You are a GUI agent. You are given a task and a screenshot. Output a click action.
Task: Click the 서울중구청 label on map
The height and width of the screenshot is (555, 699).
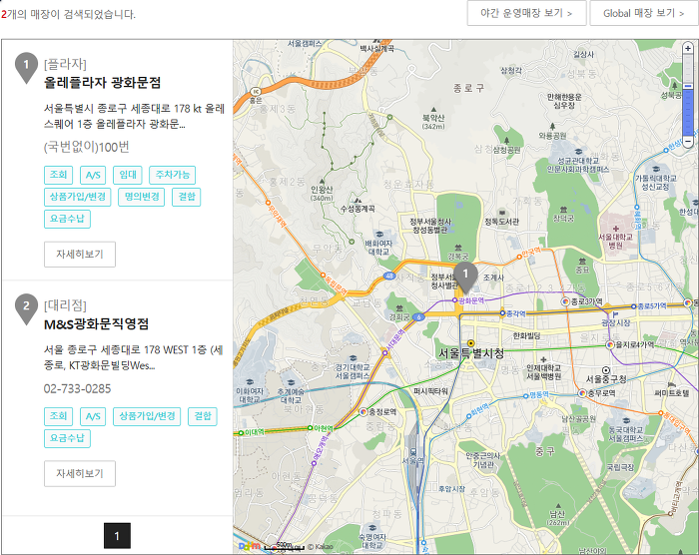[x=606, y=379]
